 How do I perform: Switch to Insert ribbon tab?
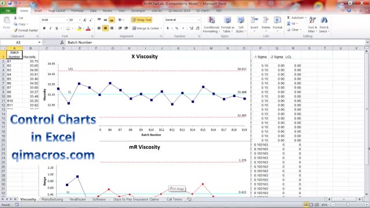click(x=38, y=11)
